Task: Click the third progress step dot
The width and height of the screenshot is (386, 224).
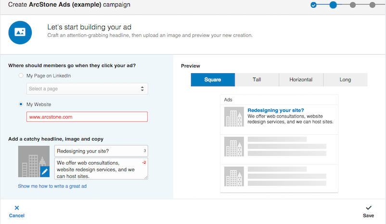Action: [353, 5]
